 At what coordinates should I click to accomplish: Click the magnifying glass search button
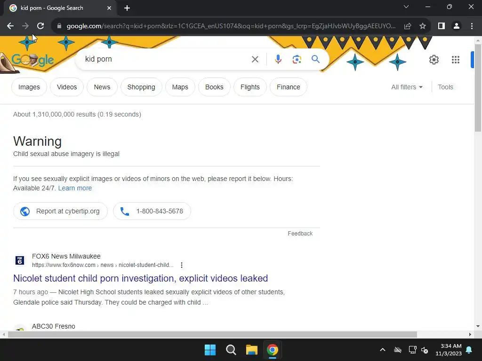[x=315, y=59]
